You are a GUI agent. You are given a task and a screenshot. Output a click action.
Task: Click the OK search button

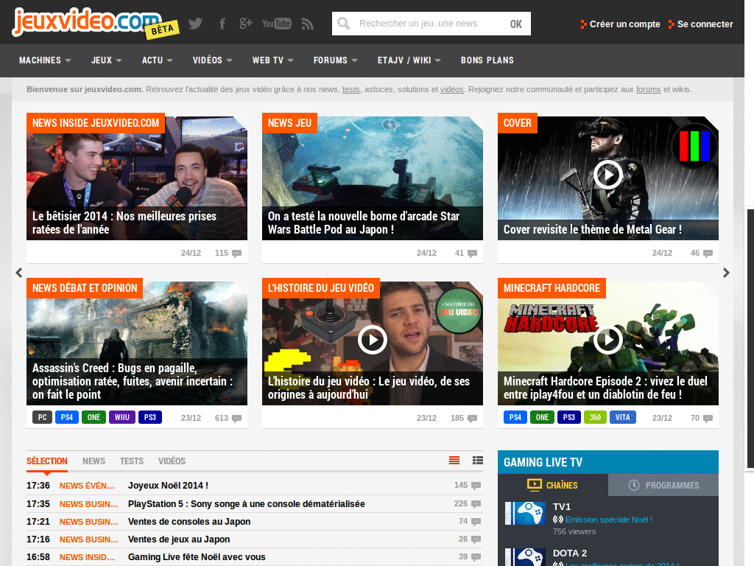point(515,24)
